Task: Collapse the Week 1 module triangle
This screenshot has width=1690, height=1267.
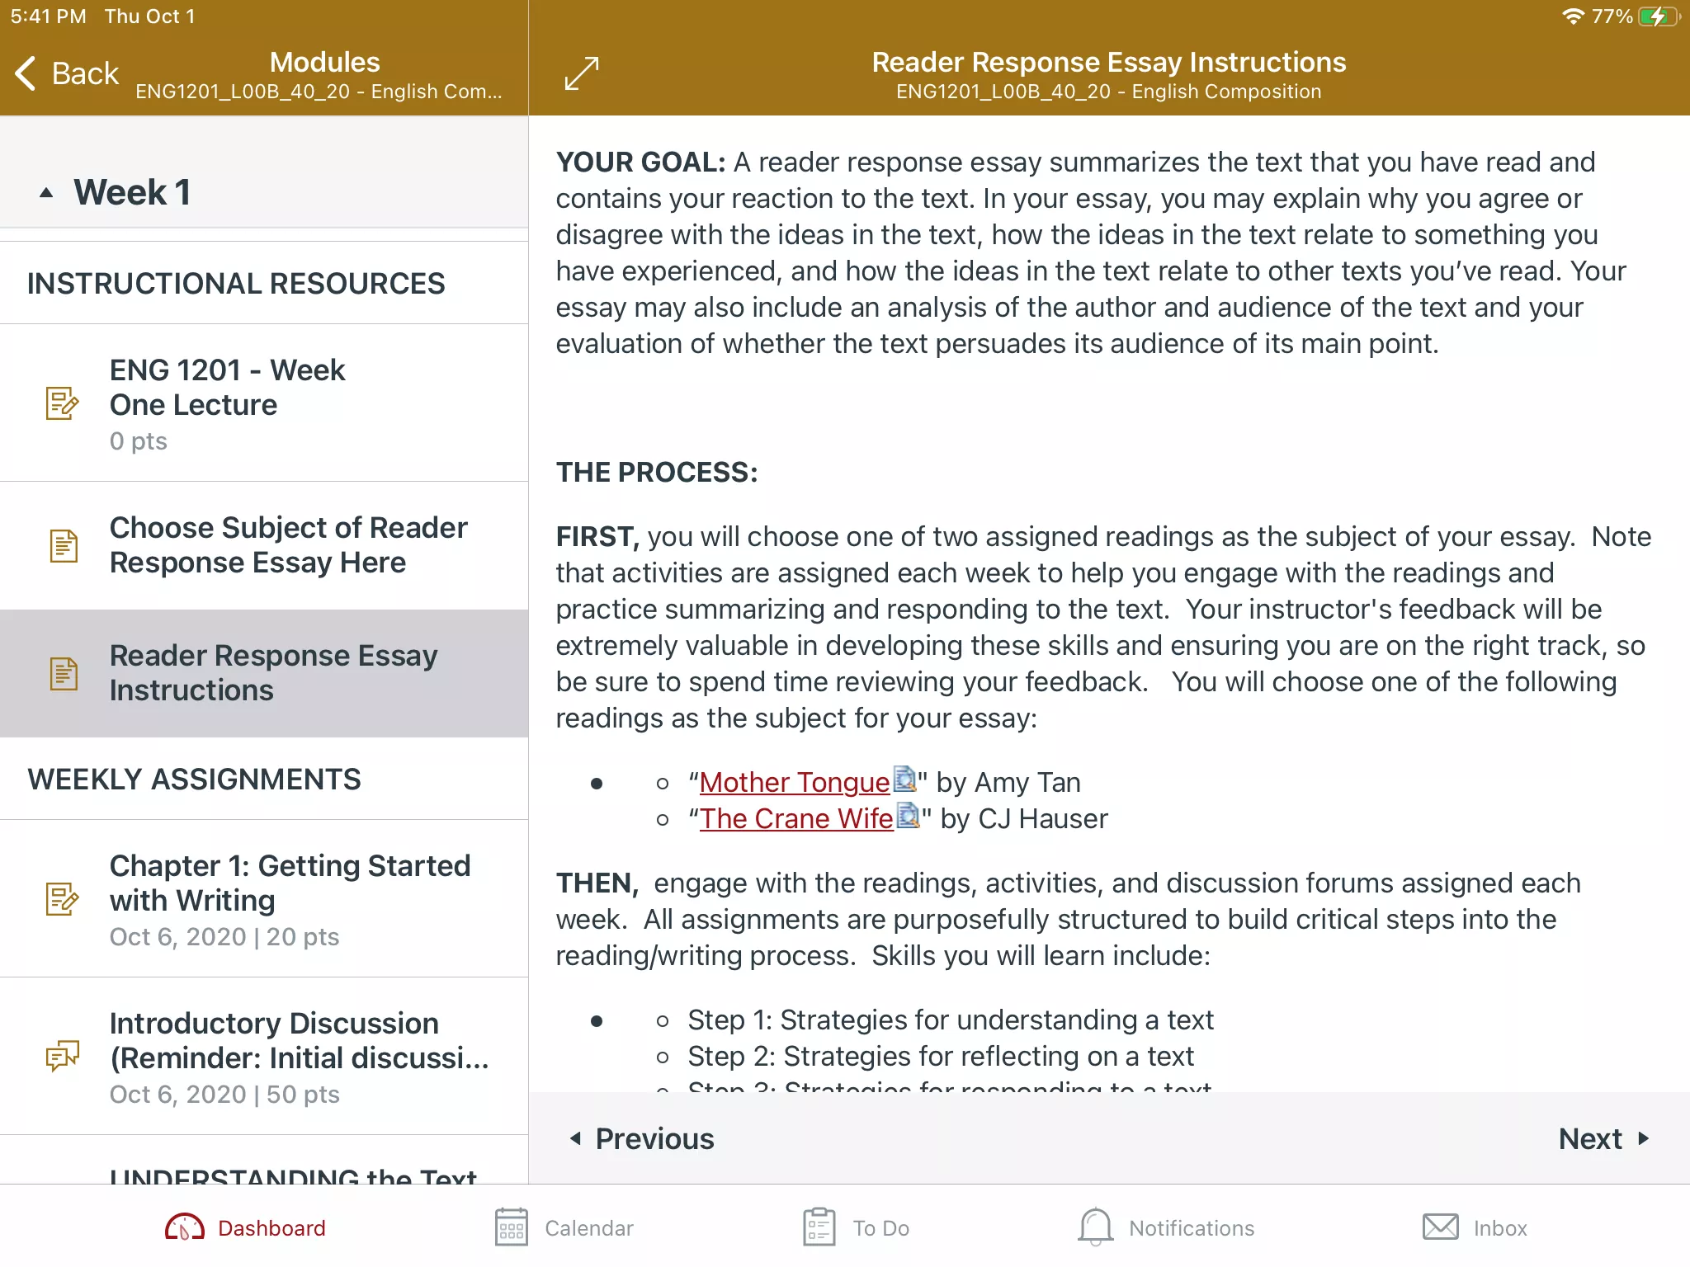Action: (x=46, y=193)
